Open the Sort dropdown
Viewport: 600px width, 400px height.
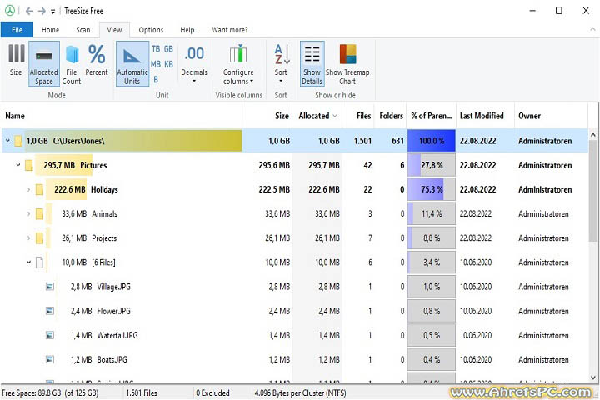coord(281,63)
